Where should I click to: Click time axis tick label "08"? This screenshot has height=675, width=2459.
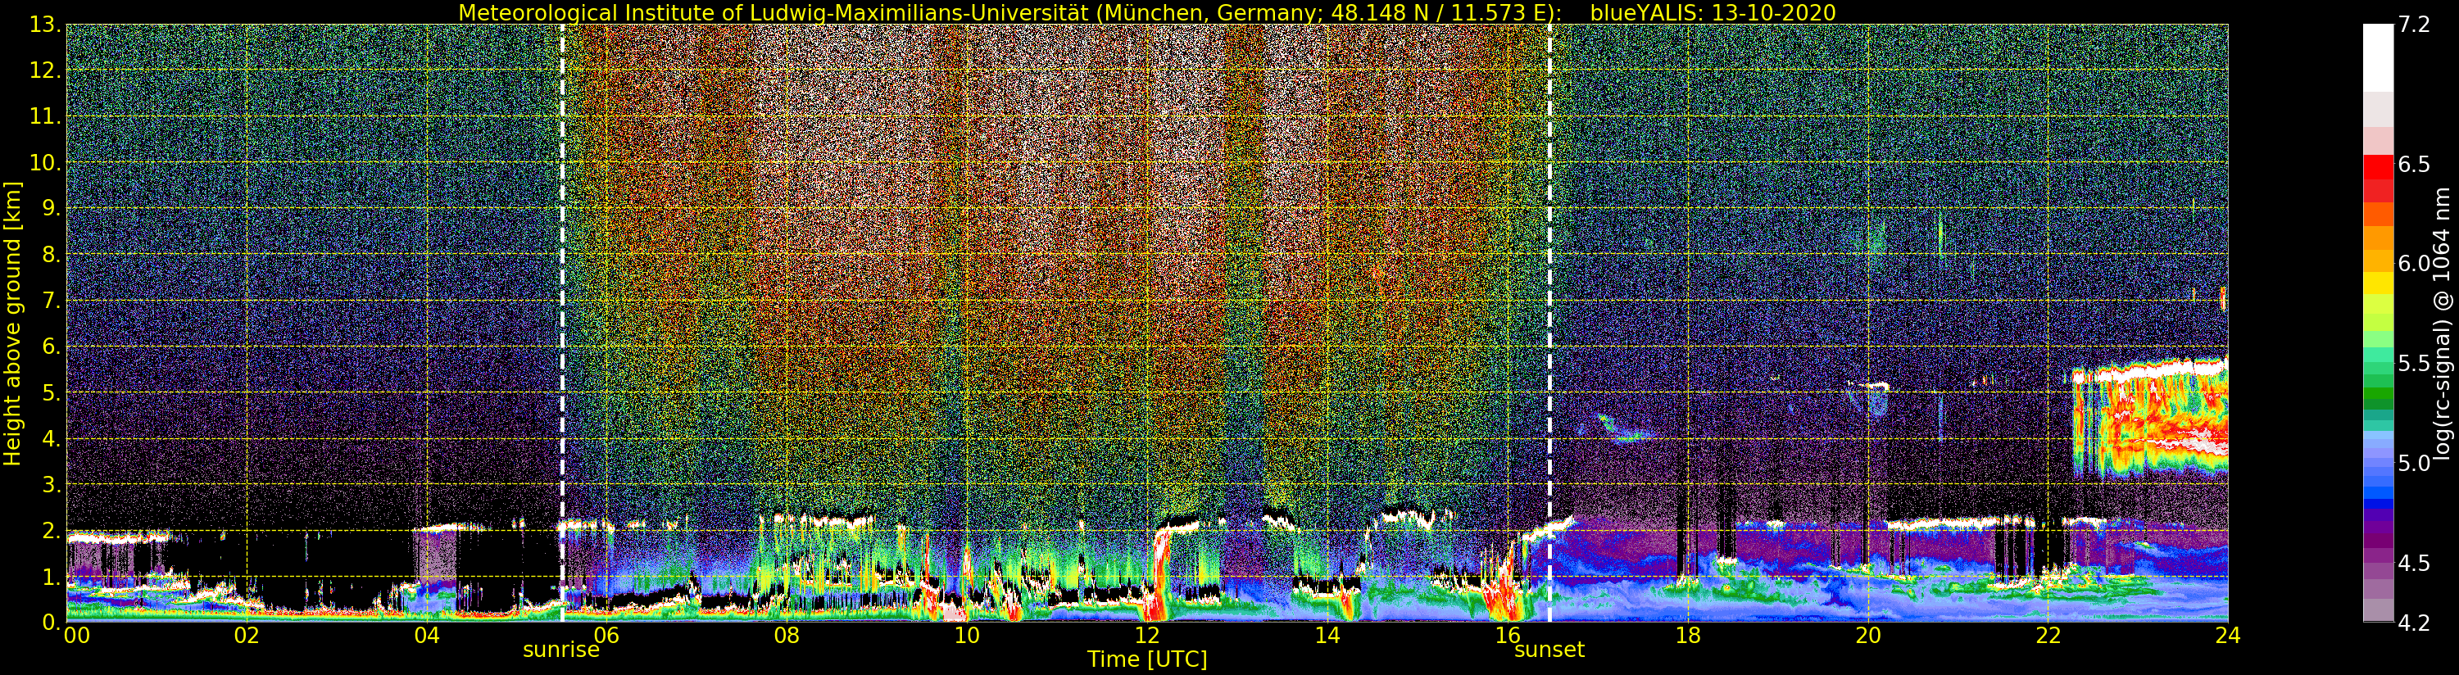pos(787,635)
